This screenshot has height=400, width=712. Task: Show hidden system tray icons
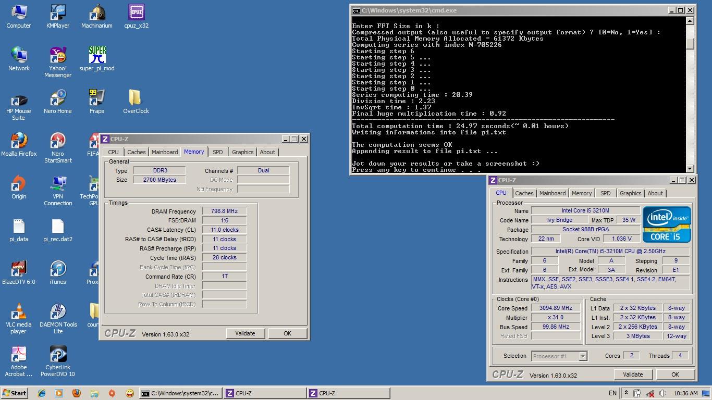tap(626, 393)
